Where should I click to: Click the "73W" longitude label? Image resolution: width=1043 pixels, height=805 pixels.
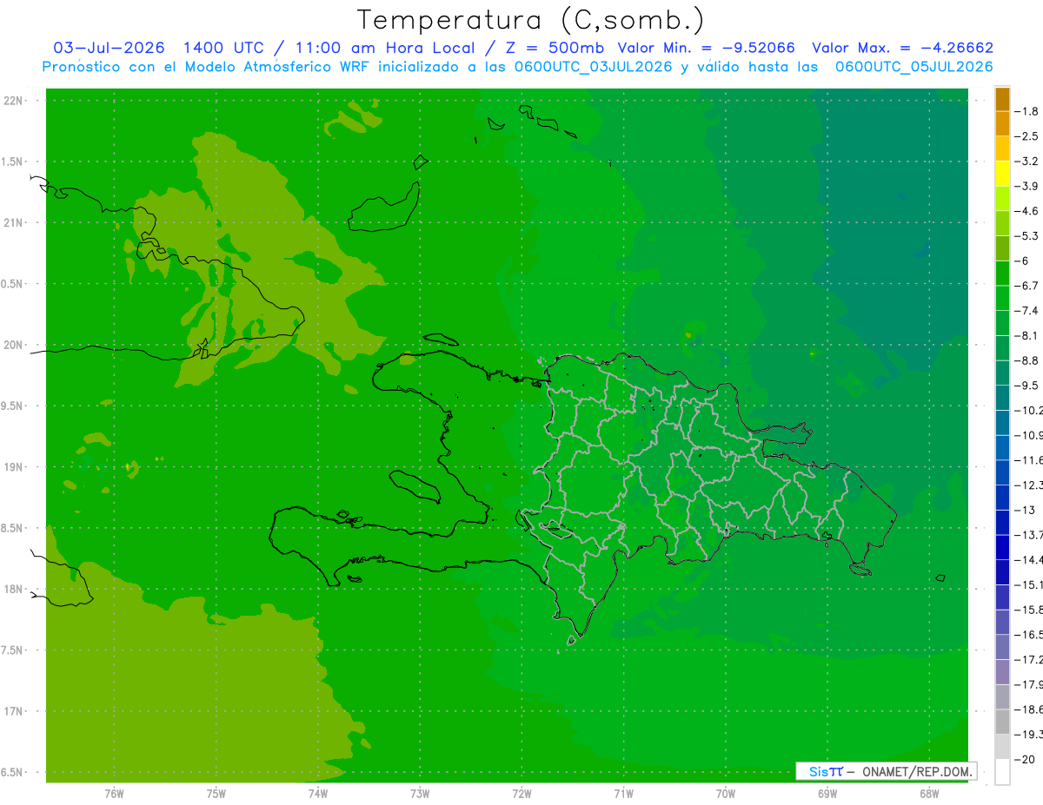click(420, 794)
